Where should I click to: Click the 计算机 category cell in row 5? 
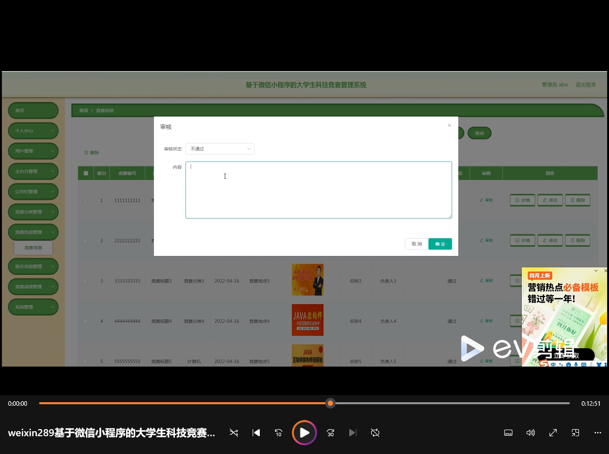(x=194, y=361)
